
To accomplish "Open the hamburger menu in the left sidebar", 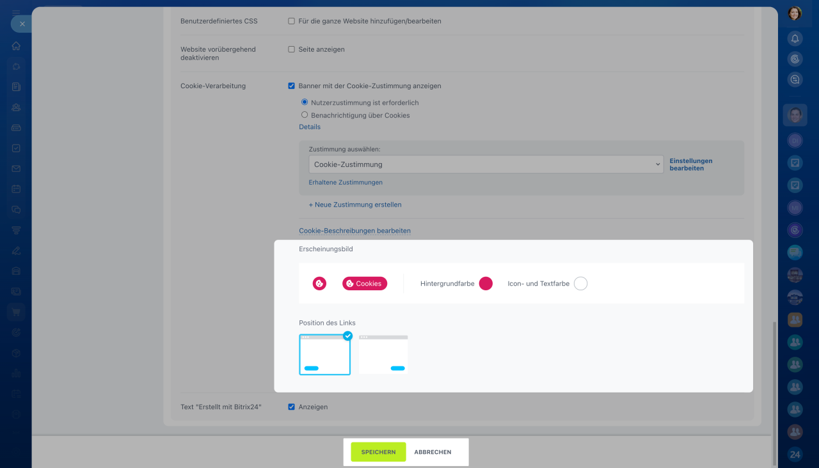I will pyautogui.click(x=16, y=13).
